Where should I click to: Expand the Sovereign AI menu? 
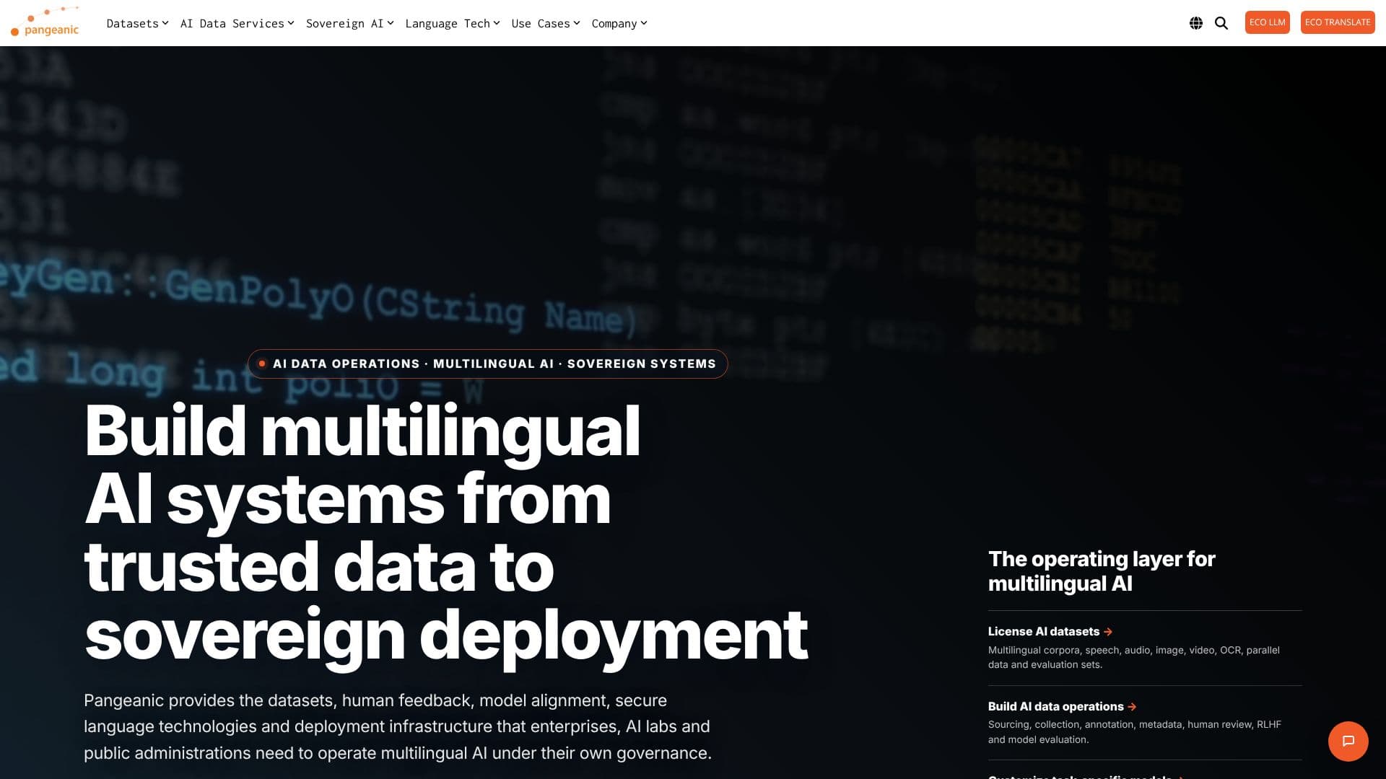pos(349,23)
